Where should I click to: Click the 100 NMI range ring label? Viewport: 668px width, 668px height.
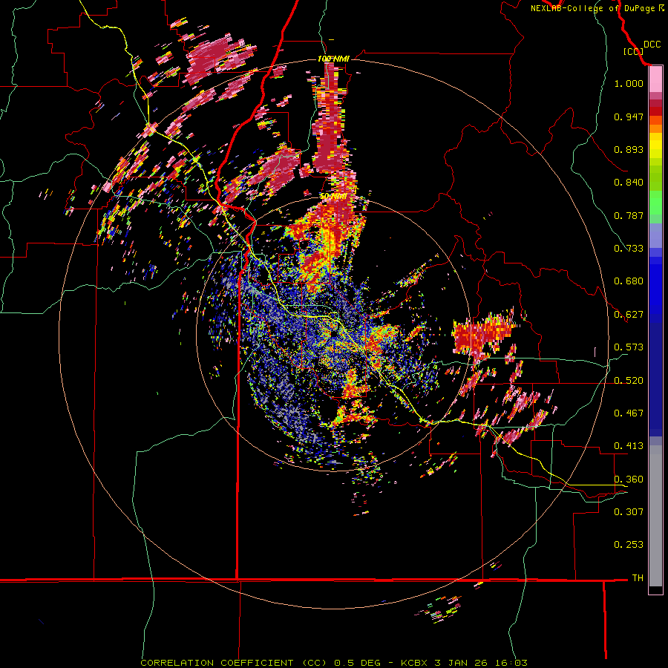click(x=333, y=59)
